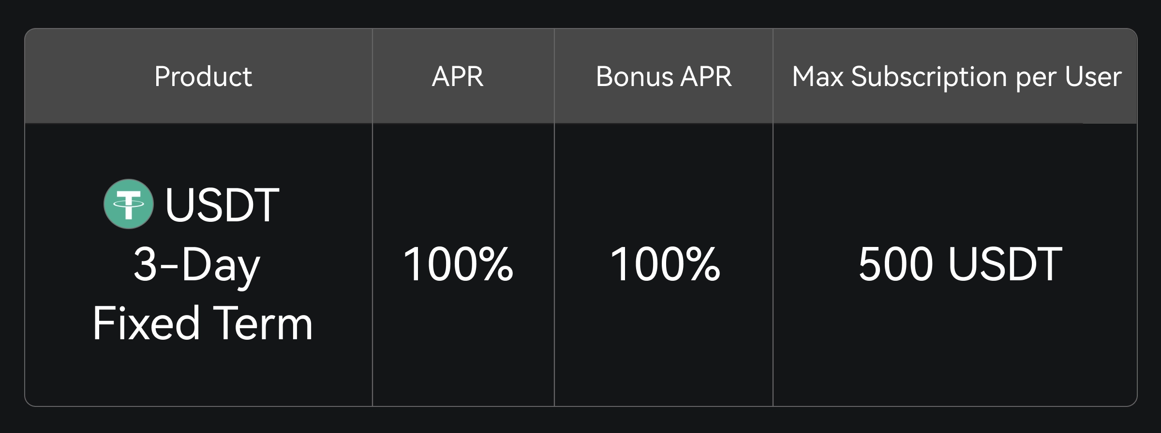Click the digit 3 in 3-Day

coord(145,265)
